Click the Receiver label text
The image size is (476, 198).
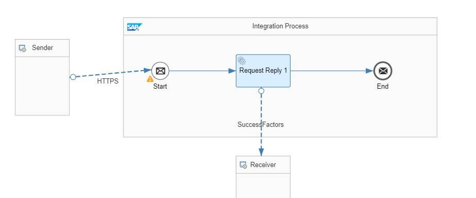coord(263,165)
